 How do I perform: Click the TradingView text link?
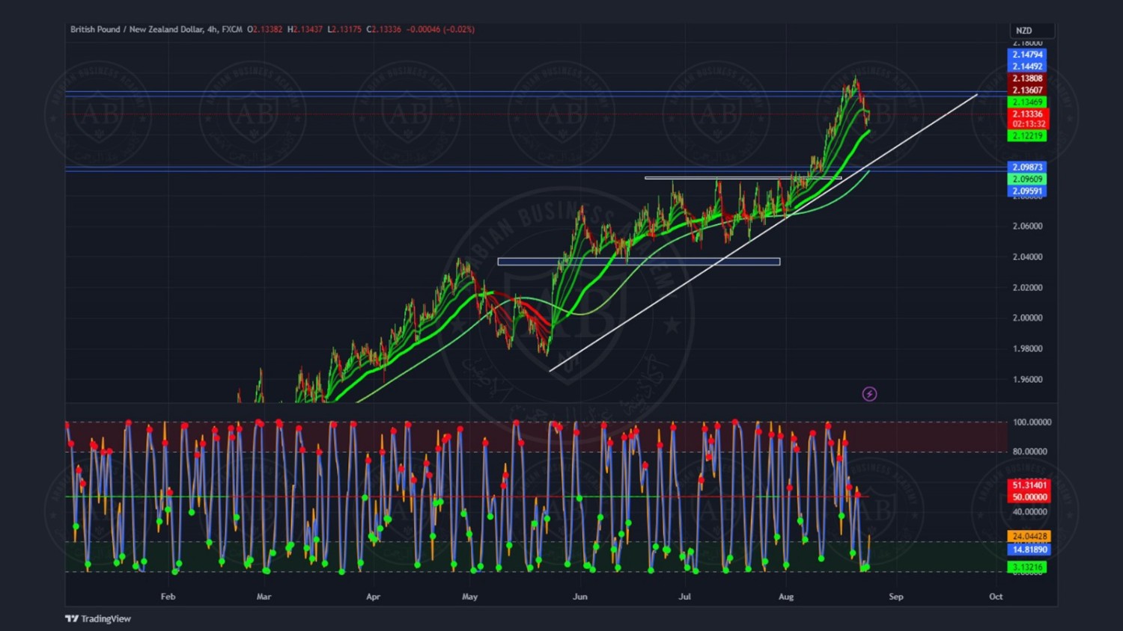point(106,618)
